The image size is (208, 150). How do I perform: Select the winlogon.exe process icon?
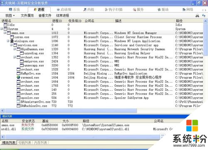click(12, 41)
